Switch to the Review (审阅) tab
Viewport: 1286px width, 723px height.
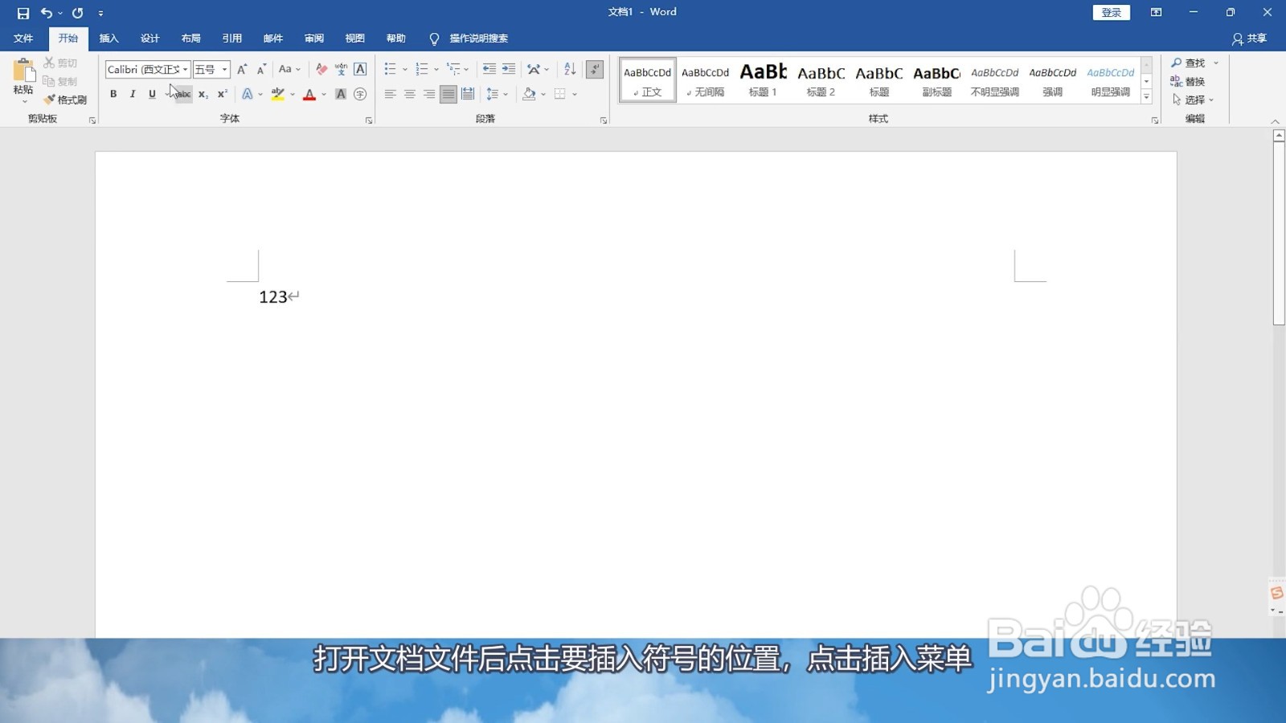(x=313, y=39)
